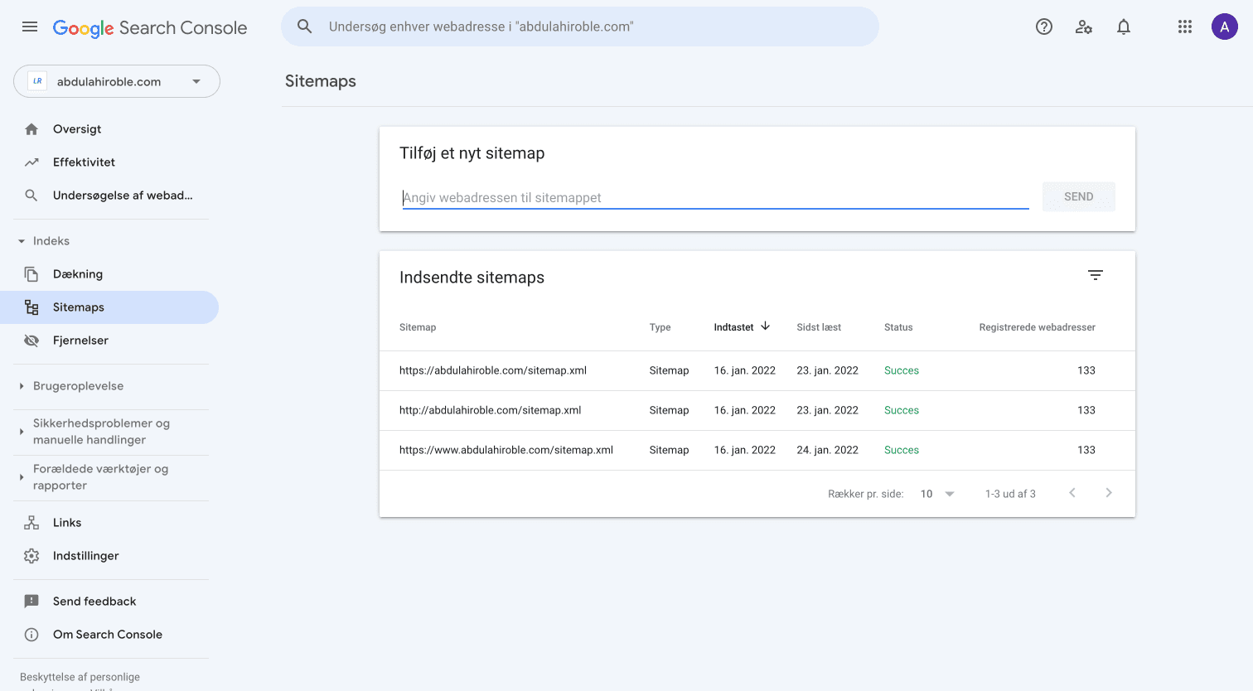Click the help question mark icon
This screenshot has width=1253, height=691.
pos(1044,27)
